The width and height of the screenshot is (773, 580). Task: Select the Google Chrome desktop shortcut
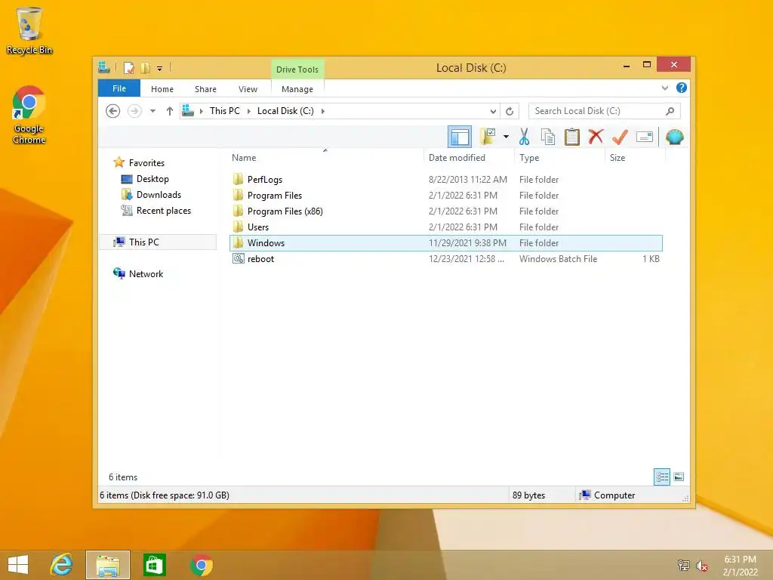point(29,115)
